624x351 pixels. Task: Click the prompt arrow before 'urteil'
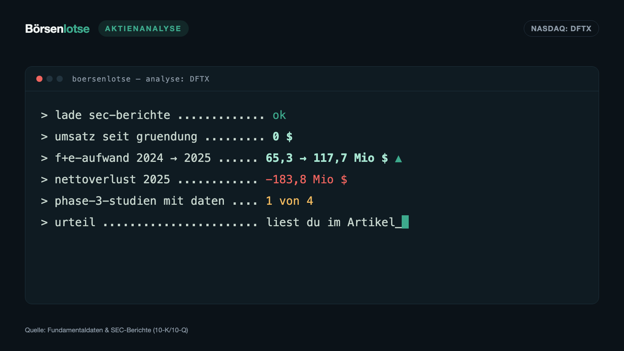pos(44,222)
